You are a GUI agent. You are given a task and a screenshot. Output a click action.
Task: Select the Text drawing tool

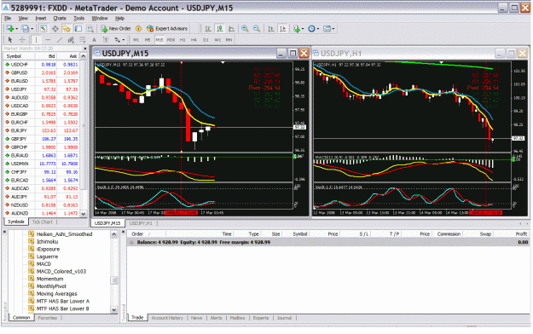[94, 40]
